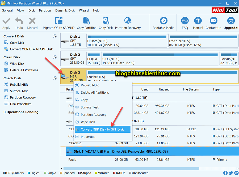
Task: Sort by the Unused column header
Action: tap(160, 89)
